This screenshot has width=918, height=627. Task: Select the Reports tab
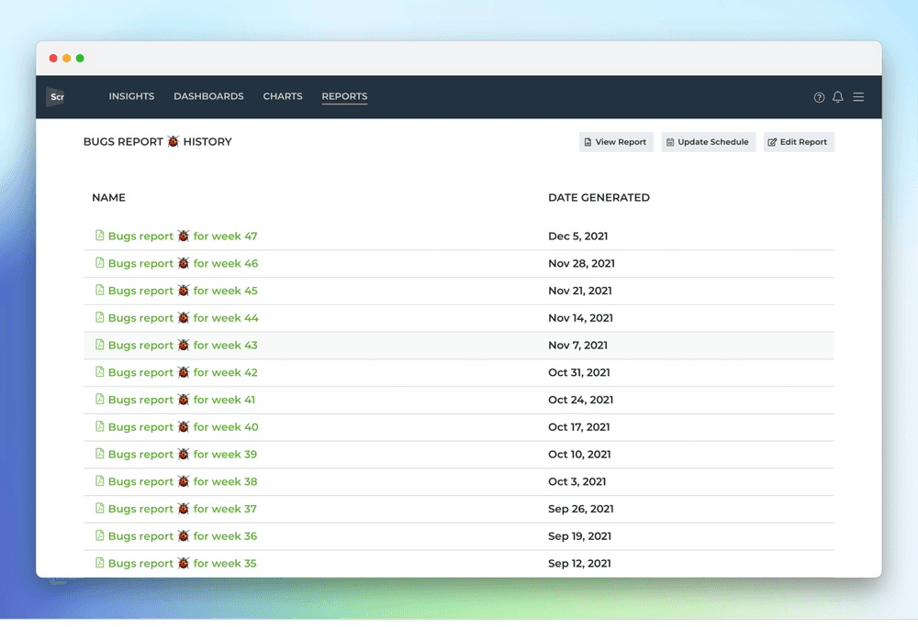(x=344, y=96)
